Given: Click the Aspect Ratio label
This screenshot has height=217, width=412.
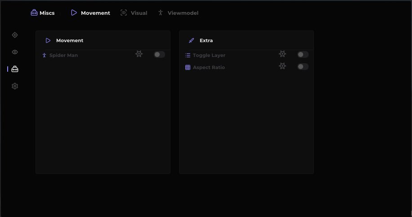Looking at the screenshot, I should pos(209,68).
